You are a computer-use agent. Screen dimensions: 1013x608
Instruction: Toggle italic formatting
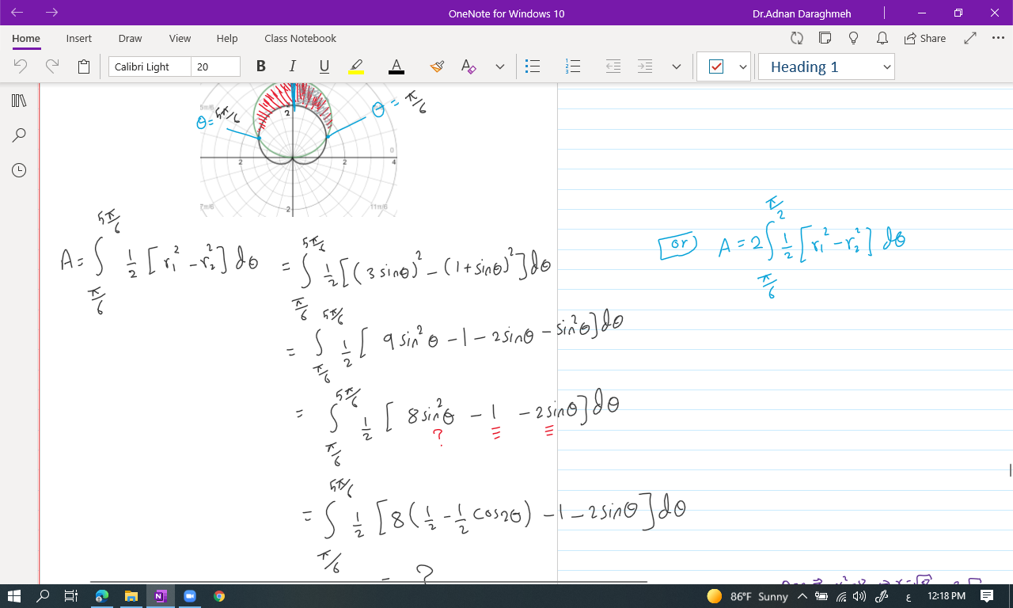(292, 67)
